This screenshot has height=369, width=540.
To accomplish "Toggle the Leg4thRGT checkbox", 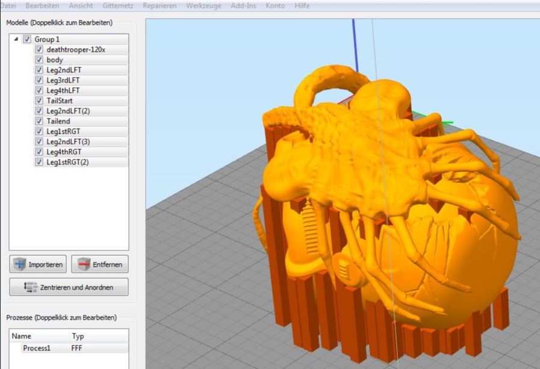I will click(x=39, y=152).
